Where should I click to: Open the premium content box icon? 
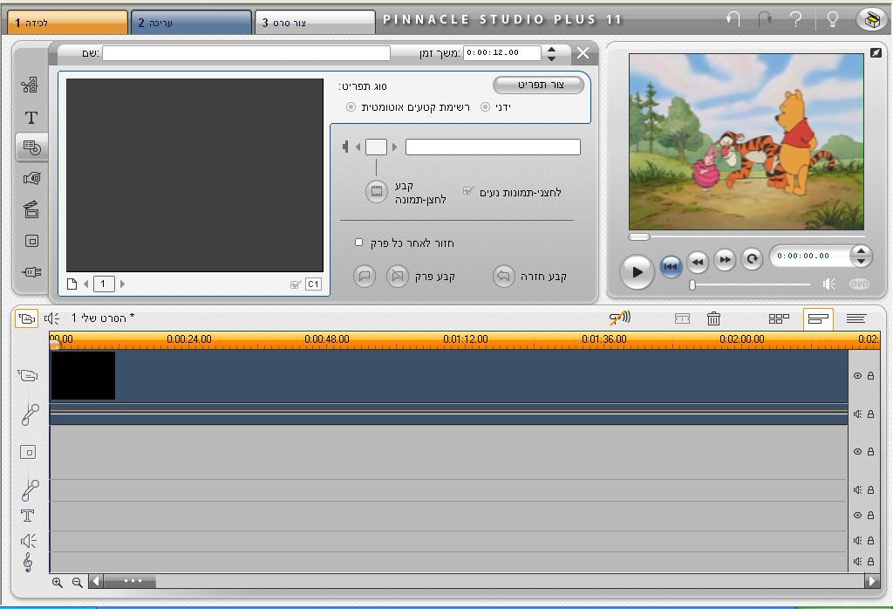coord(871,20)
